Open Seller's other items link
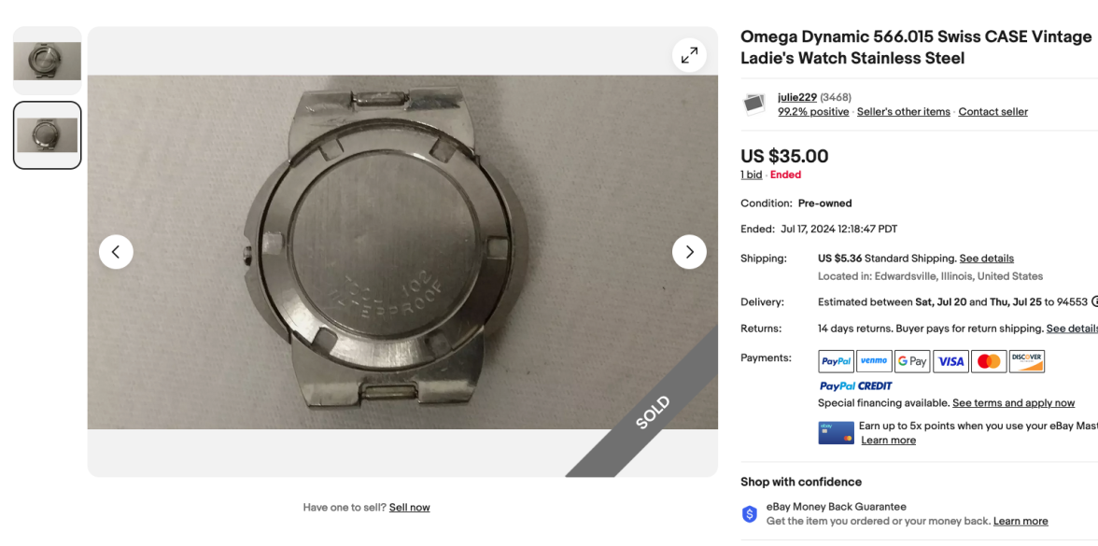The width and height of the screenshot is (1098, 546). pos(903,112)
